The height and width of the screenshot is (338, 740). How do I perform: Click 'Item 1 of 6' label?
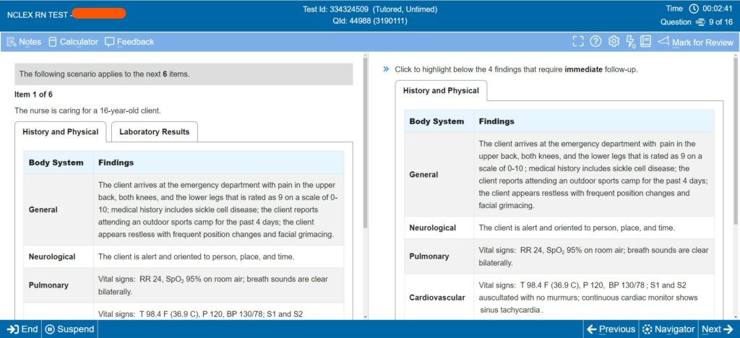(33, 95)
